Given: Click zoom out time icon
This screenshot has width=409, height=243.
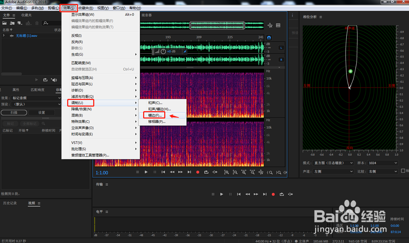Looking at the screenshot, I should click(x=252, y=172).
